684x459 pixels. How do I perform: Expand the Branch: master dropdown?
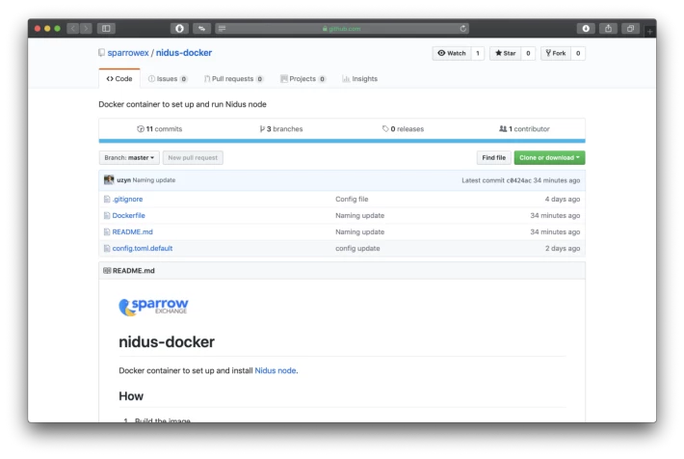[x=129, y=157]
